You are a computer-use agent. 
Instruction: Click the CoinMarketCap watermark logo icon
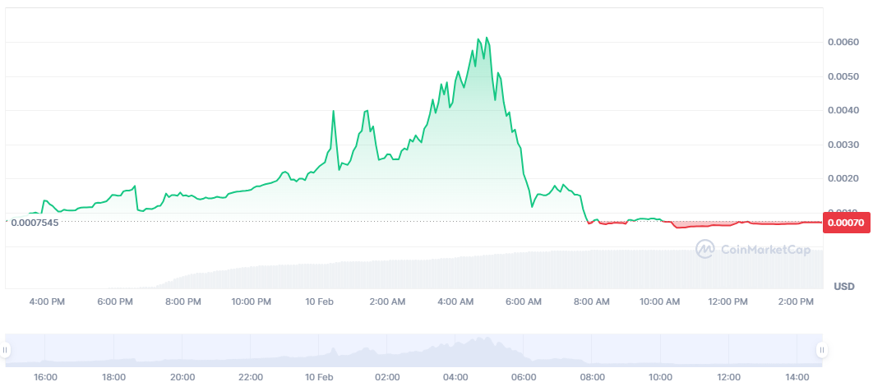point(704,249)
